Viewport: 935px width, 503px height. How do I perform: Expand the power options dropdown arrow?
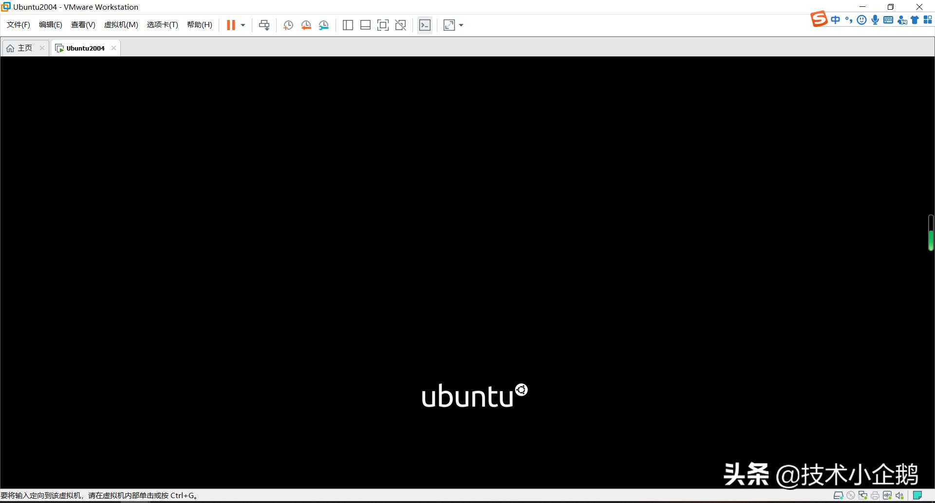pos(243,25)
